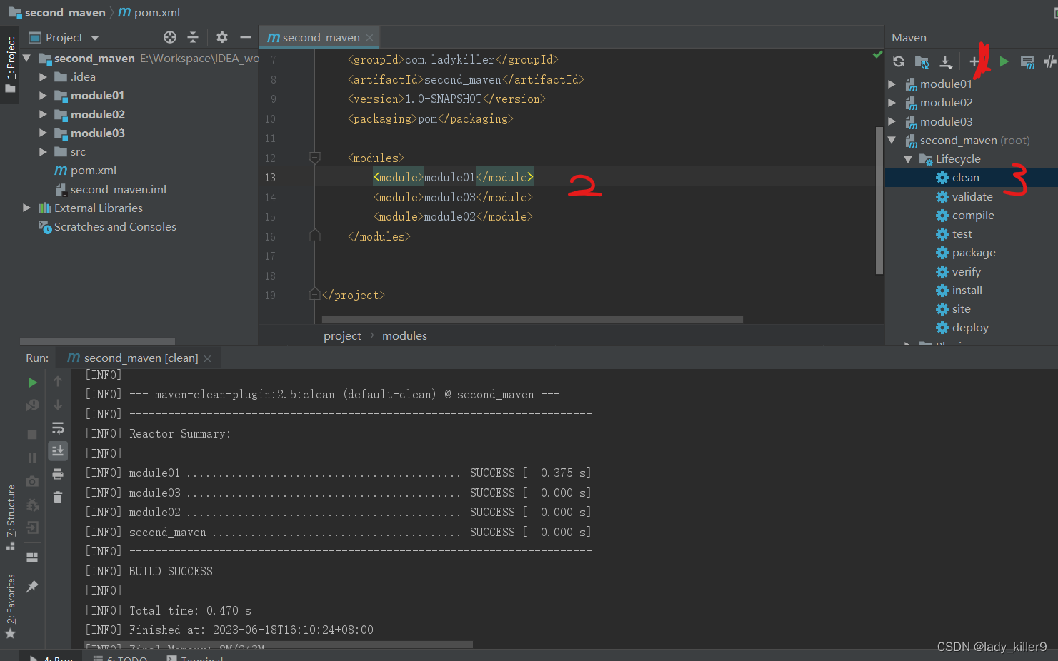
Task: Click the locate target icon in Project panel
Action: [x=169, y=37]
